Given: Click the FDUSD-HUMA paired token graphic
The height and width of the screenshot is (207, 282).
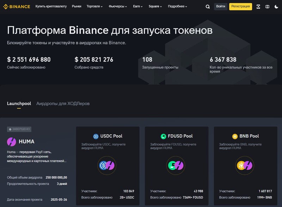Looking at the screenshot, I should (x=176, y=165).
